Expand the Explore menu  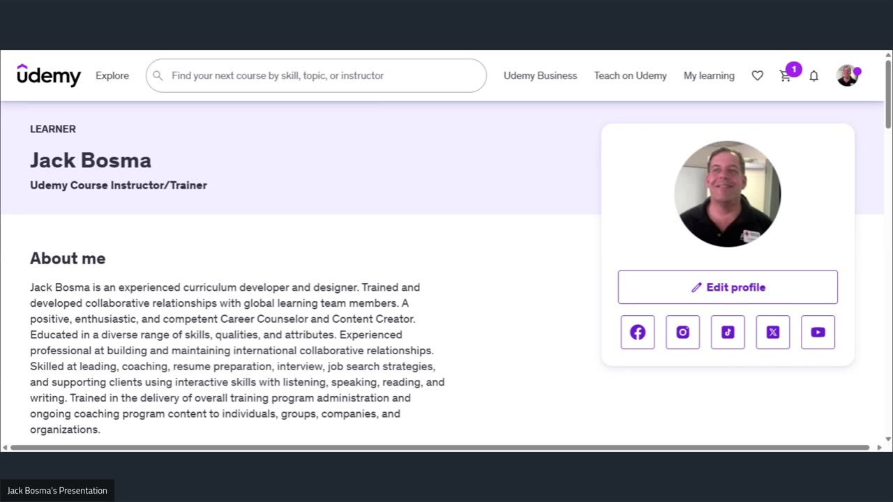pyautogui.click(x=112, y=75)
